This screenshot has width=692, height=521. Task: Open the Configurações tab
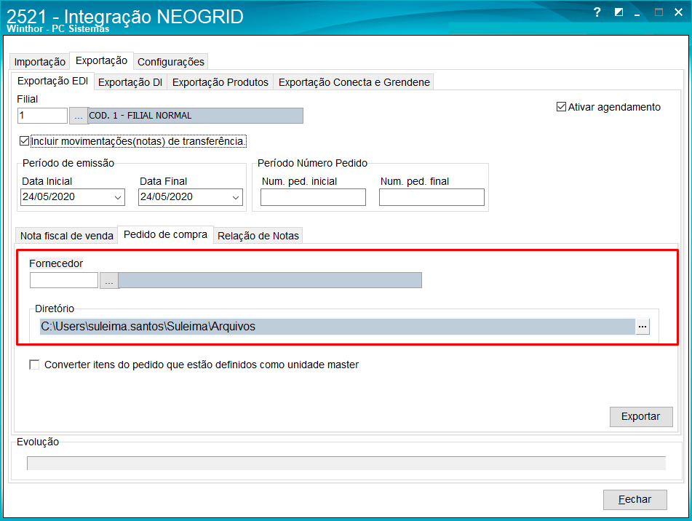coord(171,62)
